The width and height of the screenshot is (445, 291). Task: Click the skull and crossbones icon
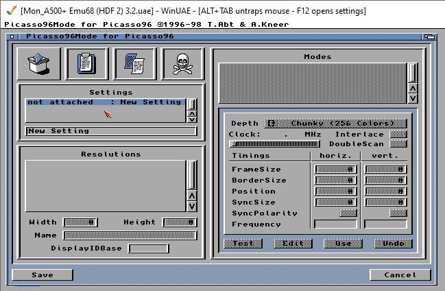pyautogui.click(x=182, y=64)
